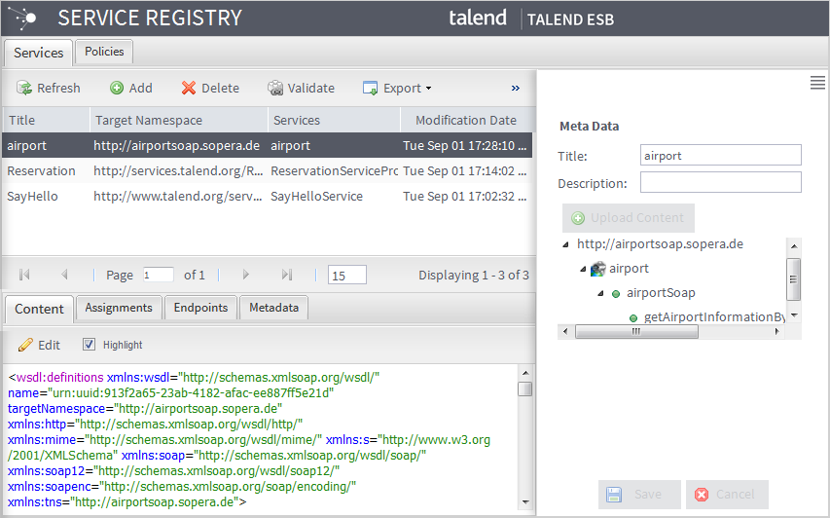Click the Description input field
Viewport: 830px width, 518px height.
tap(720, 183)
